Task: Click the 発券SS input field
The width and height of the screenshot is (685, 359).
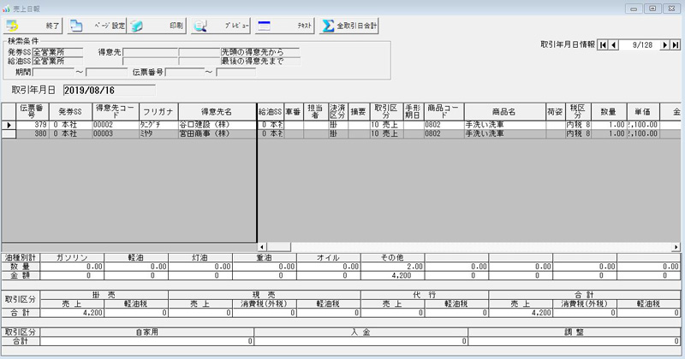Action: pyautogui.click(x=58, y=52)
